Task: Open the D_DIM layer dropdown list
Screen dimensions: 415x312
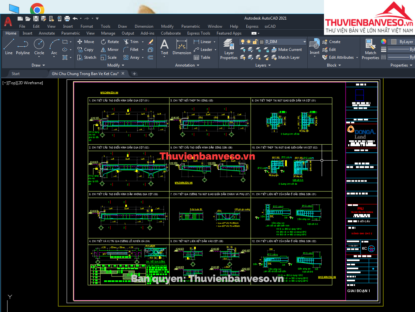Action: (304, 42)
